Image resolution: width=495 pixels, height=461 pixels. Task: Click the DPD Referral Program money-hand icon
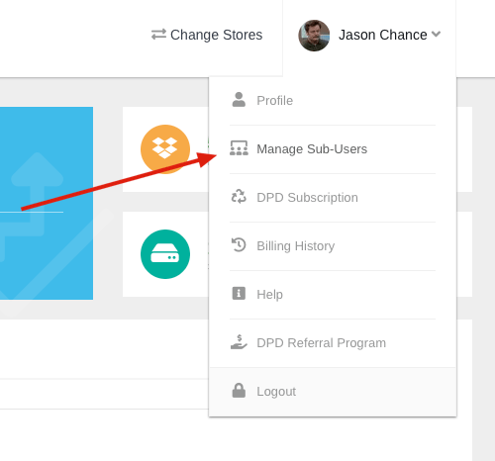tap(239, 342)
